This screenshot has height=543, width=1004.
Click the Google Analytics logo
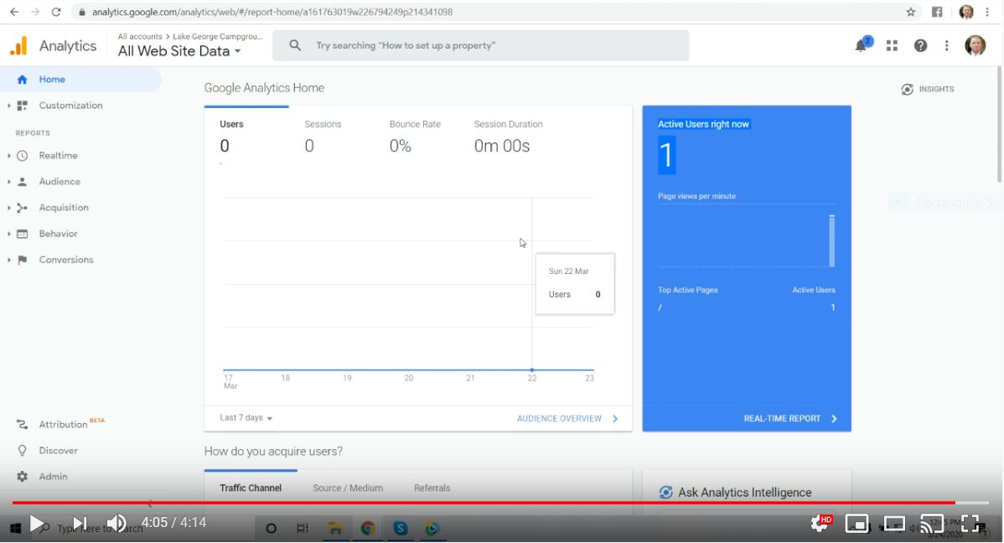pyautogui.click(x=19, y=46)
